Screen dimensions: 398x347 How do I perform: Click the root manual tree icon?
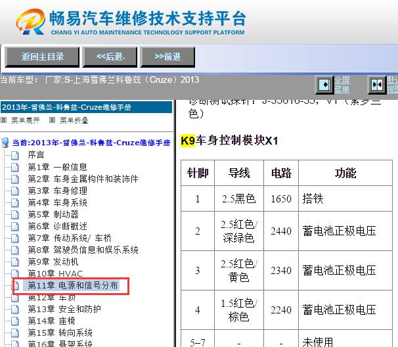click(5, 143)
